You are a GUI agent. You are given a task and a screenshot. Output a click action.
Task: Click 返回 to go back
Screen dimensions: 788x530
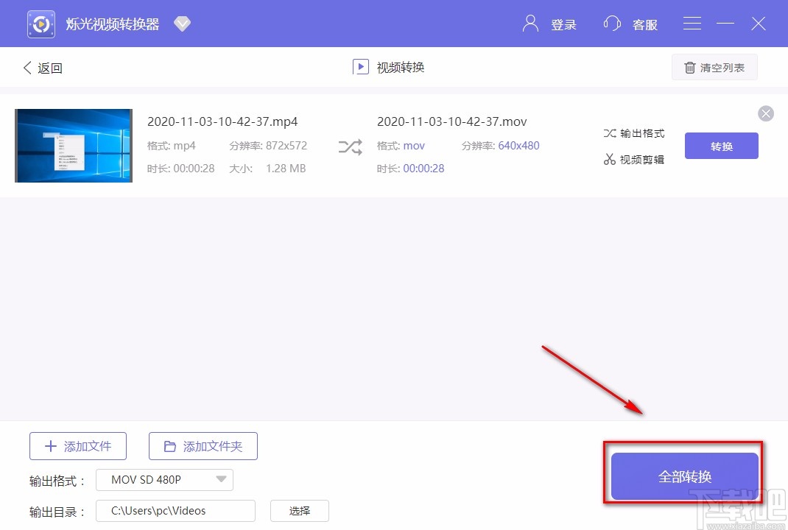[x=43, y=67]
